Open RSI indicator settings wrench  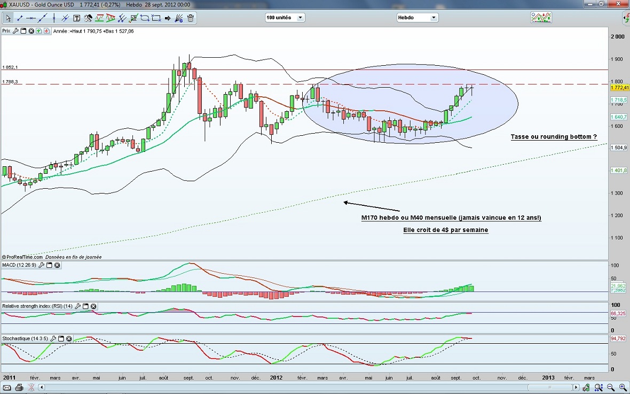coord(78,306)
